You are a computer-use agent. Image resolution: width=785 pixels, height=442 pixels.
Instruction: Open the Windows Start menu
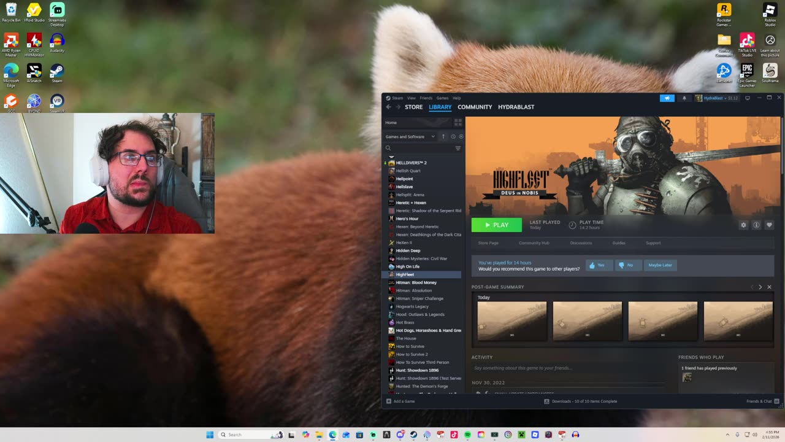point(210,435)
